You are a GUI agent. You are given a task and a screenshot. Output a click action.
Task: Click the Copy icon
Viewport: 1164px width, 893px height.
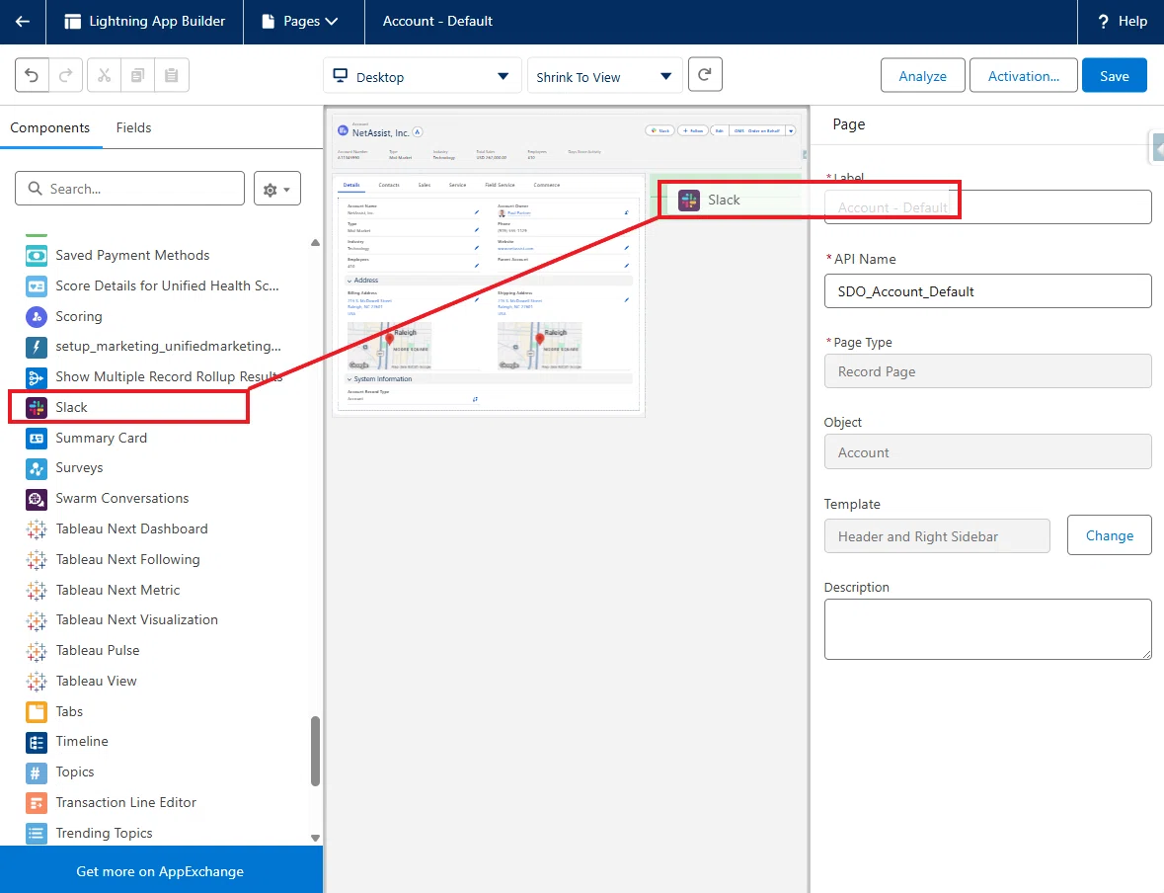coord(137,75)
